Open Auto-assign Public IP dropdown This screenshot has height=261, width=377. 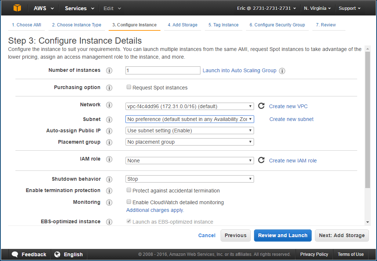pos(190,130)
